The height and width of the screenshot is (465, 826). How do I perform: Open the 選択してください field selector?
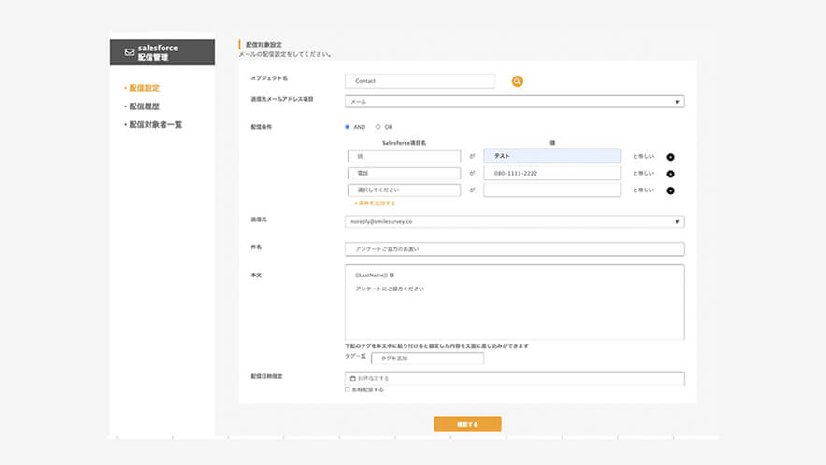(x=403, y=190)
